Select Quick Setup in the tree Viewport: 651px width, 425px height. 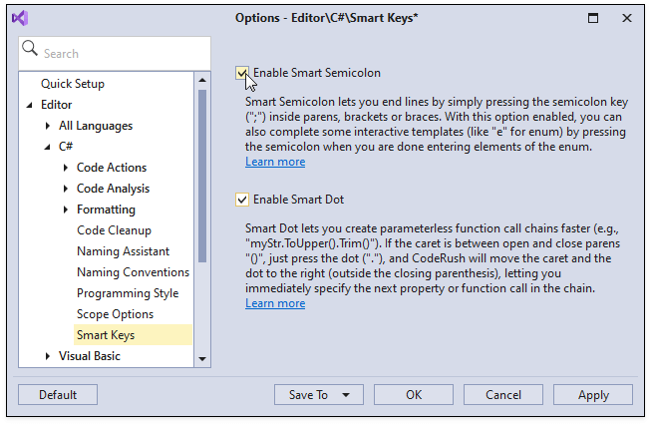pyautogui.click(x=73, y=84)
